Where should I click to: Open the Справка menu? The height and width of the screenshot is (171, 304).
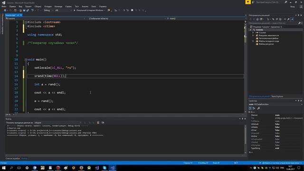pos(103,6)
